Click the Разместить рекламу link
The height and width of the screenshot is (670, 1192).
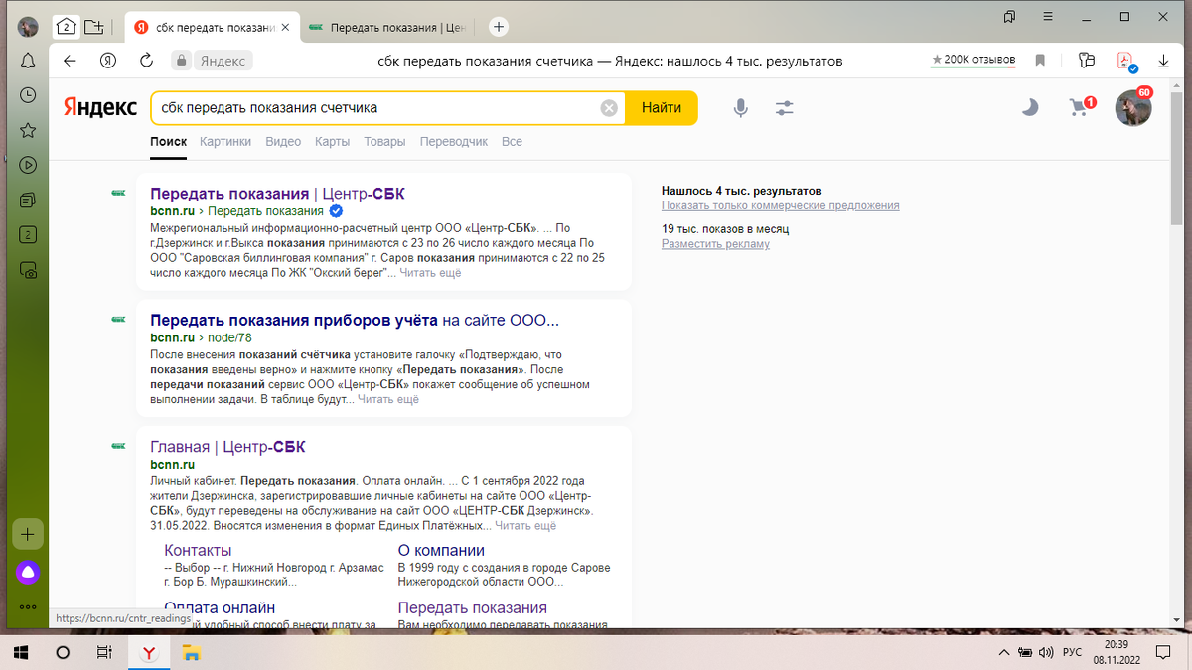715,244
